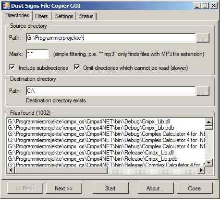
Task: Browse for source directory with ellipsis button
Action: 203,38
